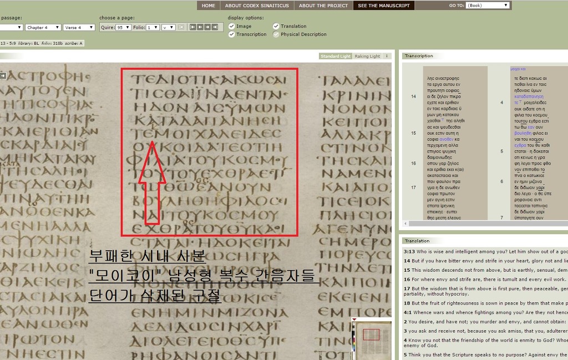Open the HOME menu item
This screenshot has height=360, width=568.
(x=209, y=6)
